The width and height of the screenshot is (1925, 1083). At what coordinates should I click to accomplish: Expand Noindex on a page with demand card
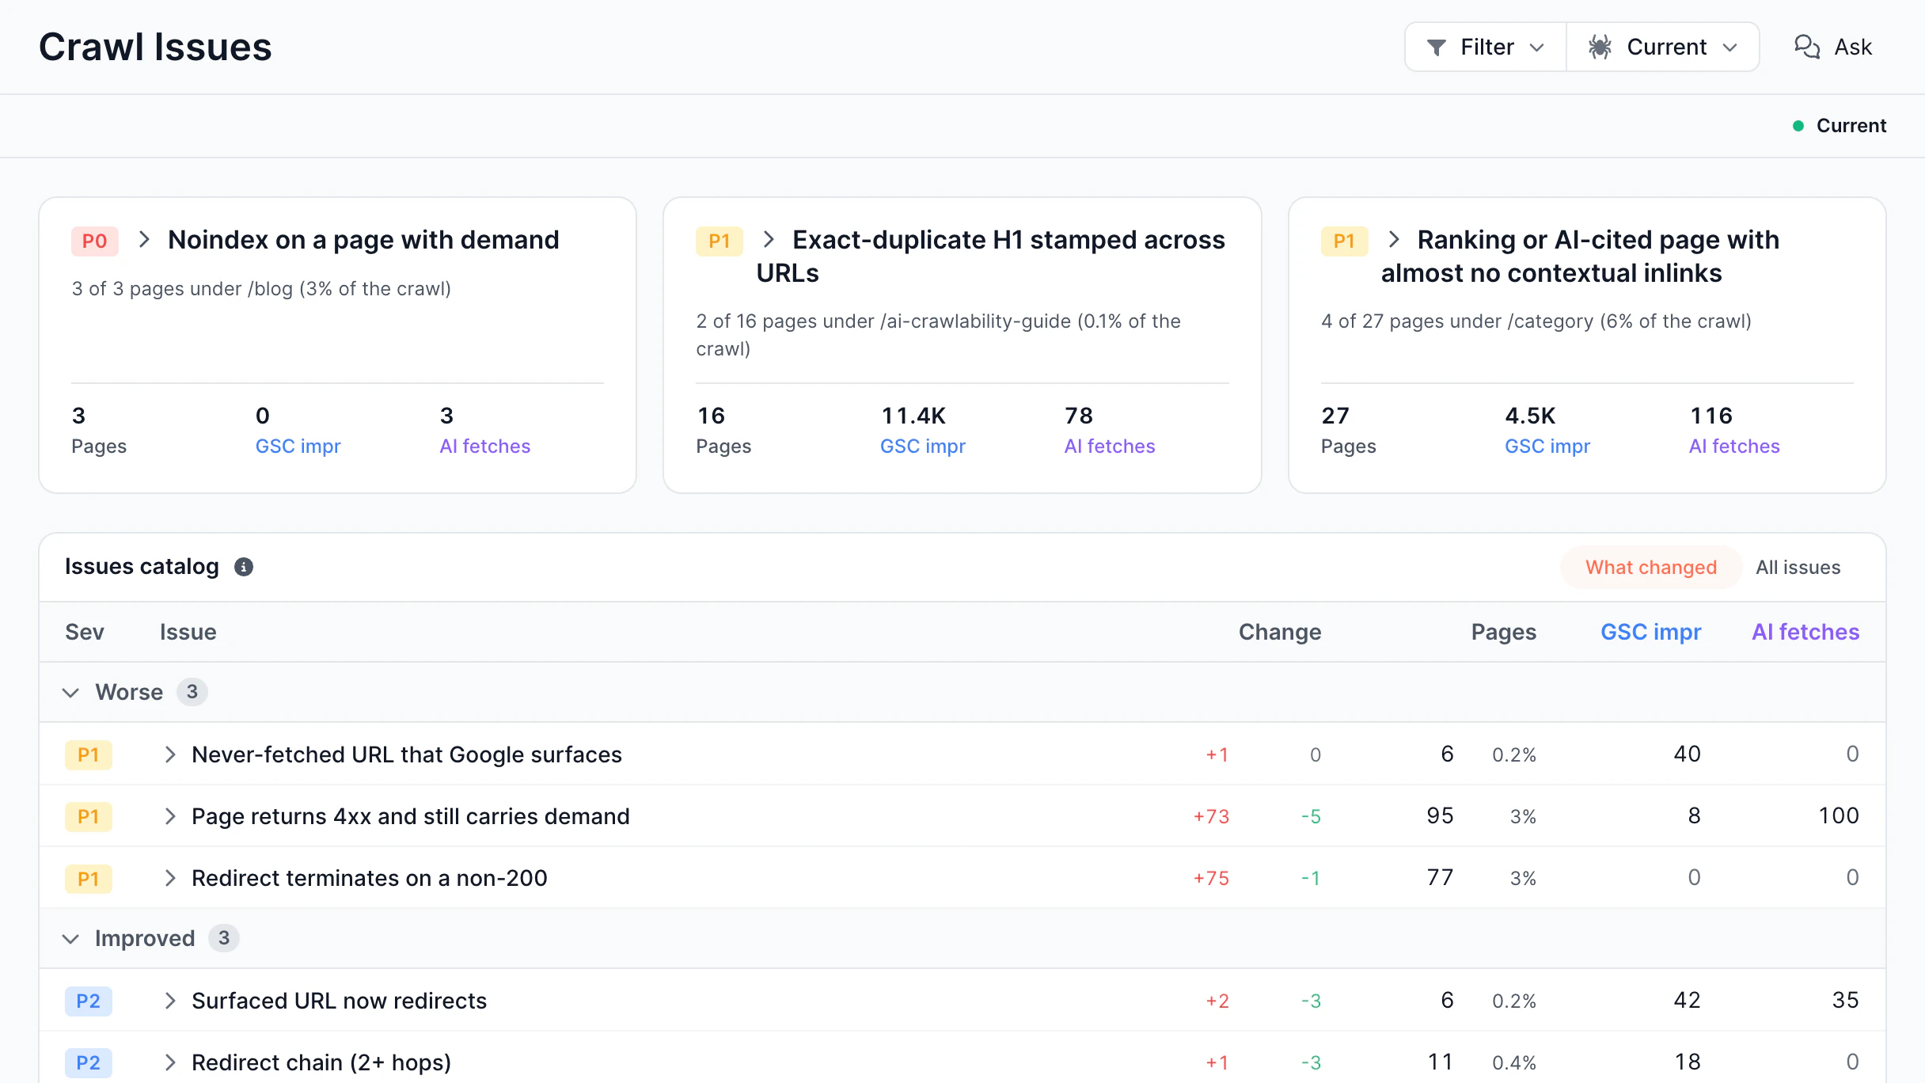[x=144, y=240]
